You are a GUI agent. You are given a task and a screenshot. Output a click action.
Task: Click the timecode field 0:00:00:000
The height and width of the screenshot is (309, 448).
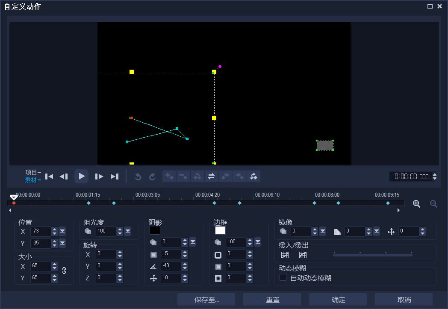coord(411,177)
